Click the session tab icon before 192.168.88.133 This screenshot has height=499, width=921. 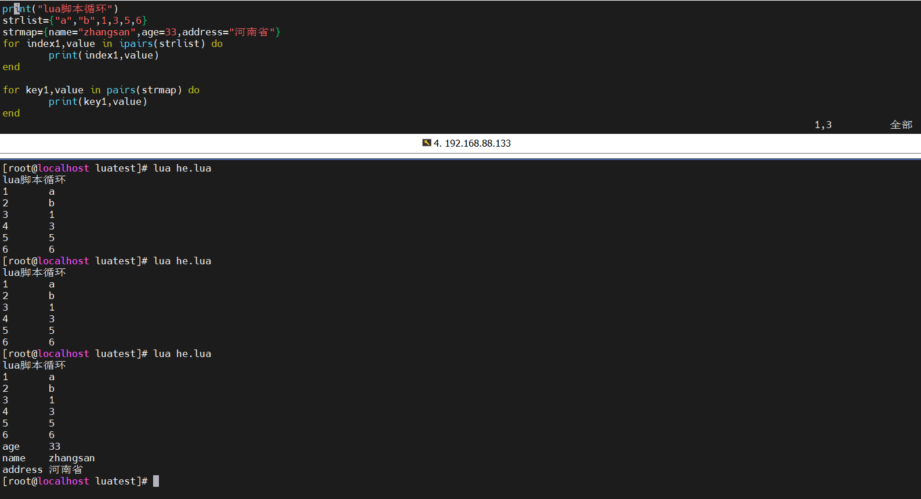coord(427,143)
